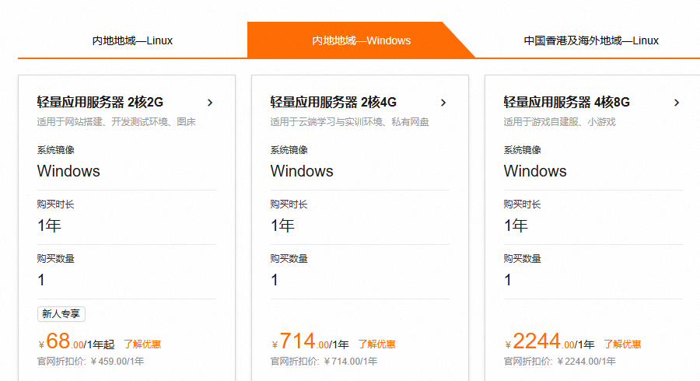Click the 新人专享 badge

(61, 314)
